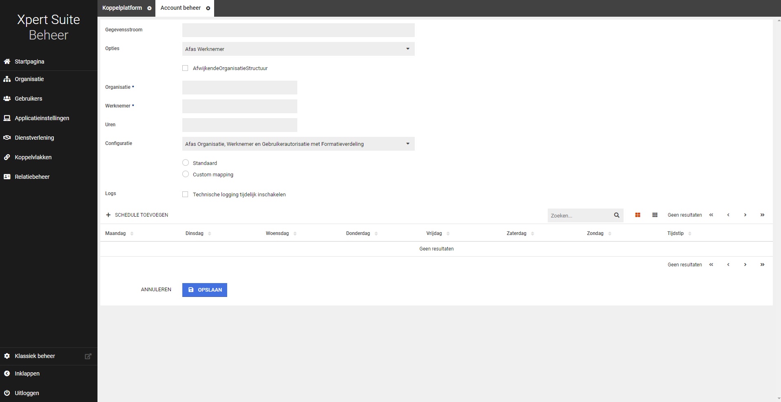Click the Organisatie input field
The height and width of the screenshot is (402, 781).
click(239, 88)
